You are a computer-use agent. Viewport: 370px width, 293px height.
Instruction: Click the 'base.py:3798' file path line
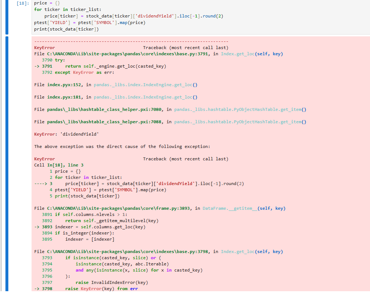coord(158,252)
